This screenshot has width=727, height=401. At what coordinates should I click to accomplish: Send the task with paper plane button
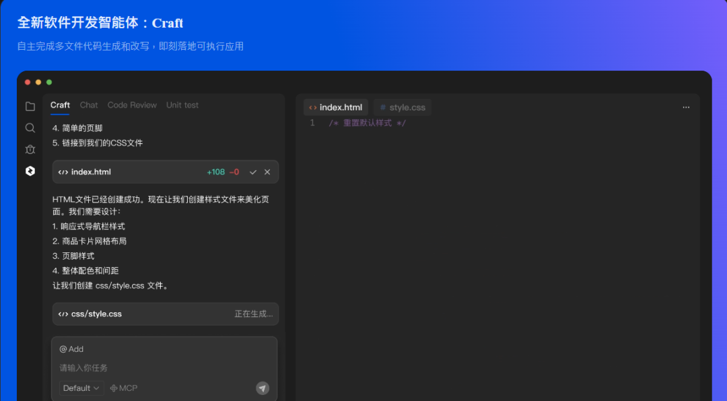click(x=263, y=388)
